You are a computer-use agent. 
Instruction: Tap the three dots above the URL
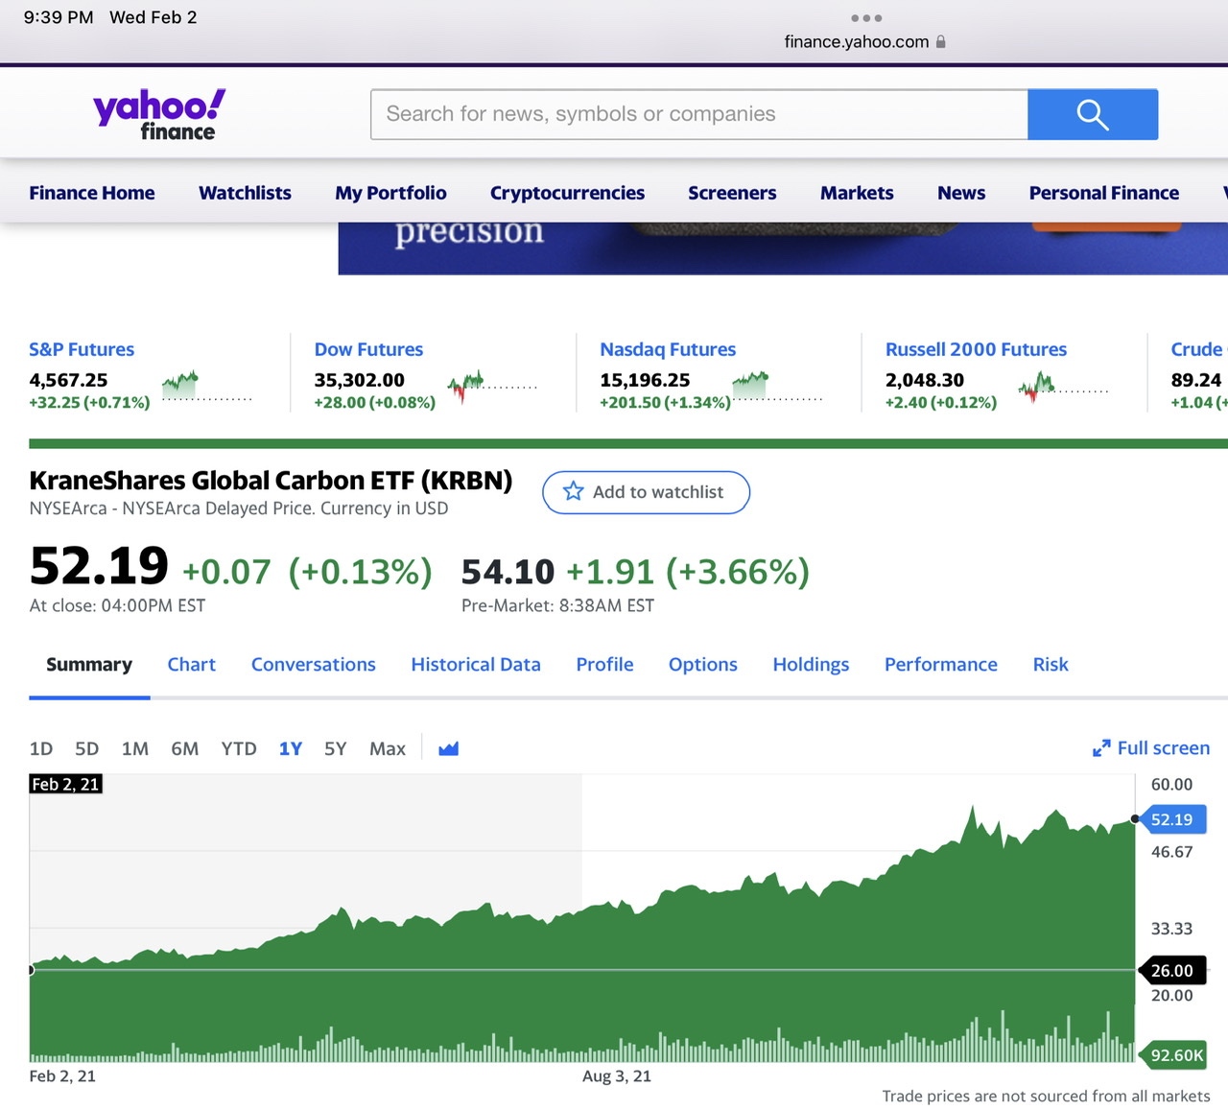tap(866, 18)
